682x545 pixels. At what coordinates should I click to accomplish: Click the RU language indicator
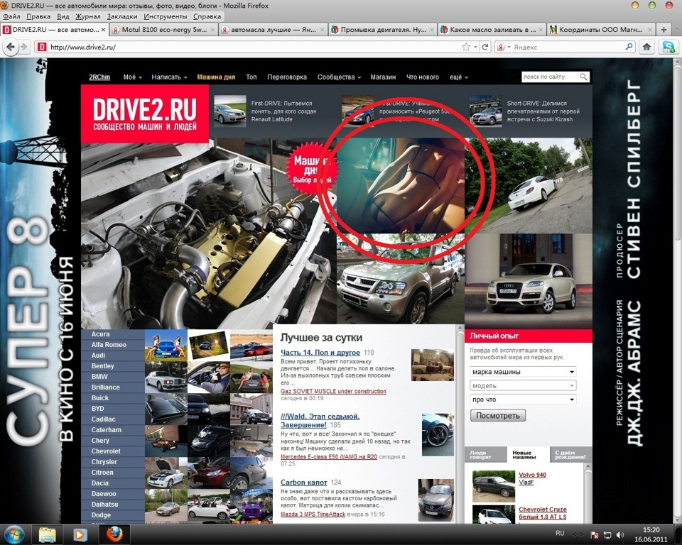pos(560,533)
